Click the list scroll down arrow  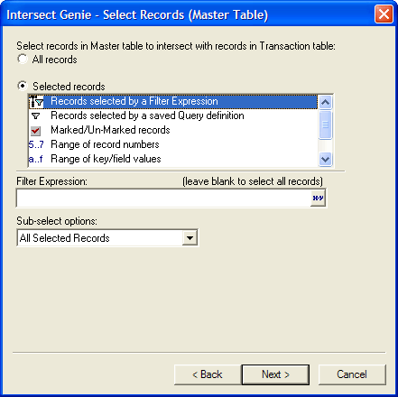(x=325, y=159)
